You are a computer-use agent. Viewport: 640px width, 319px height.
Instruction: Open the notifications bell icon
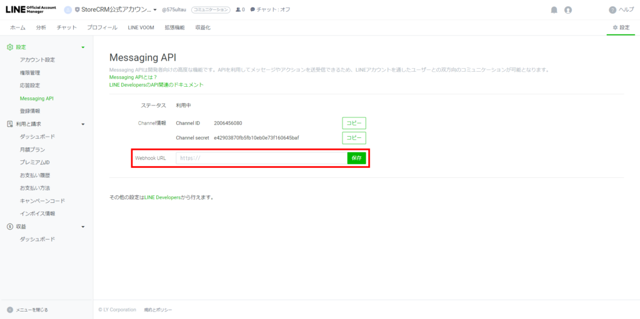point(554,10)
